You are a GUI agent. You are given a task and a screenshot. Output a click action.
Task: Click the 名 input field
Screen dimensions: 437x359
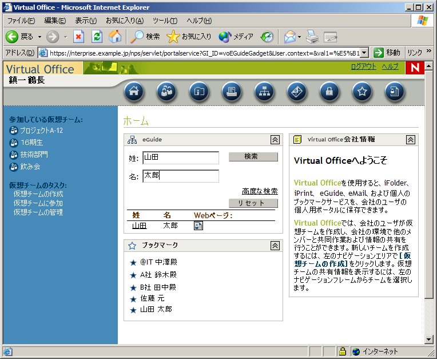click(181, 176)
